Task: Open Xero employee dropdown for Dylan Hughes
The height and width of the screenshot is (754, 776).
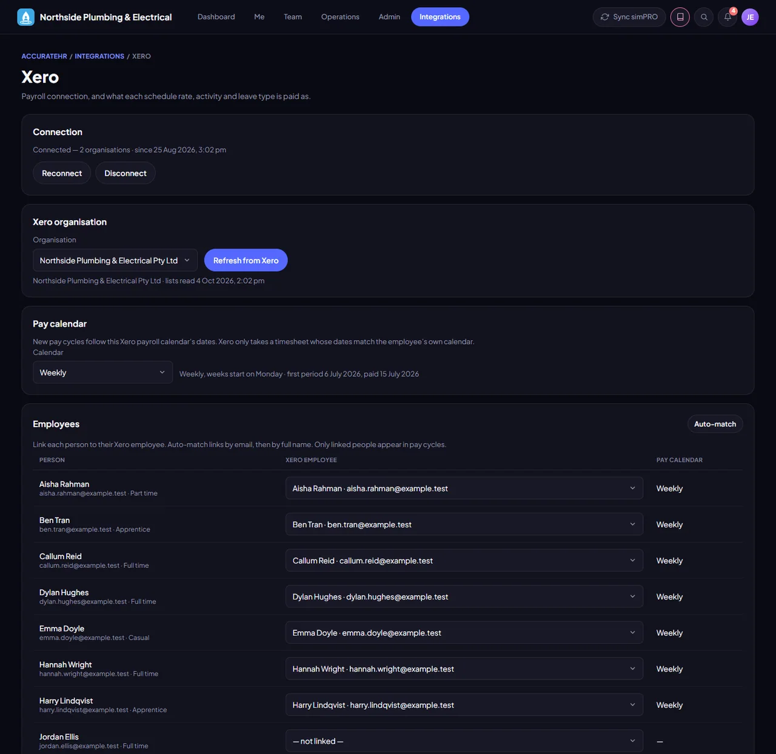Action: [464, 596]
